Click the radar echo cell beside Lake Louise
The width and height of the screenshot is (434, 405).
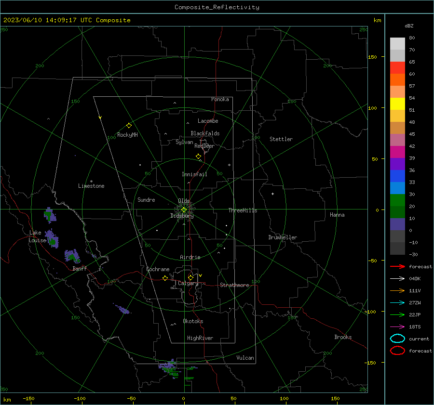[52, 238]
